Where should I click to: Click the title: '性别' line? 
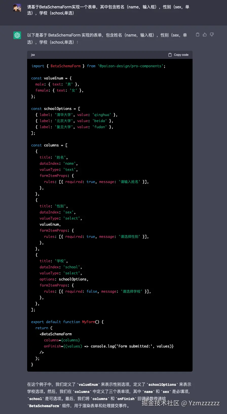click(x=54, y=206)
